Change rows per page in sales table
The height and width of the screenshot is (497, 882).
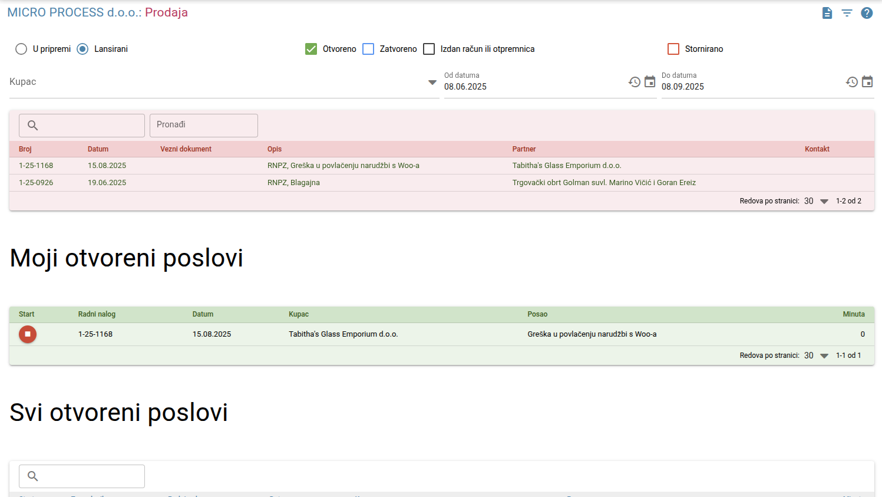(x=816, y=201)
